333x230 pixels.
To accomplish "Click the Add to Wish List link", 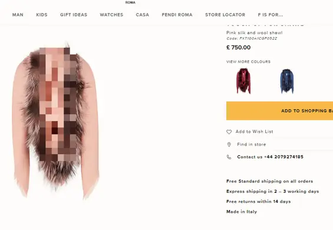I will click(x=254, y=132).
